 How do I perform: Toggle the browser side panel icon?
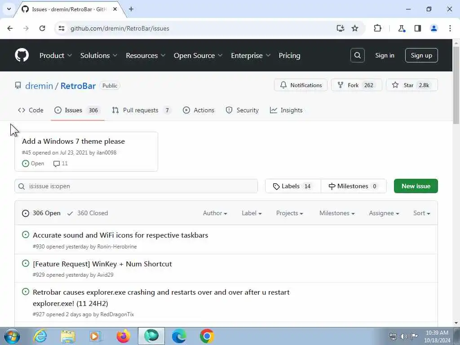click(418, 28)
